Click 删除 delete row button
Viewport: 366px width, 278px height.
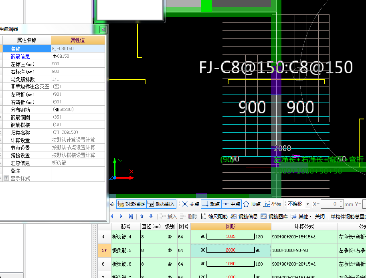click(x=188, y=216)
